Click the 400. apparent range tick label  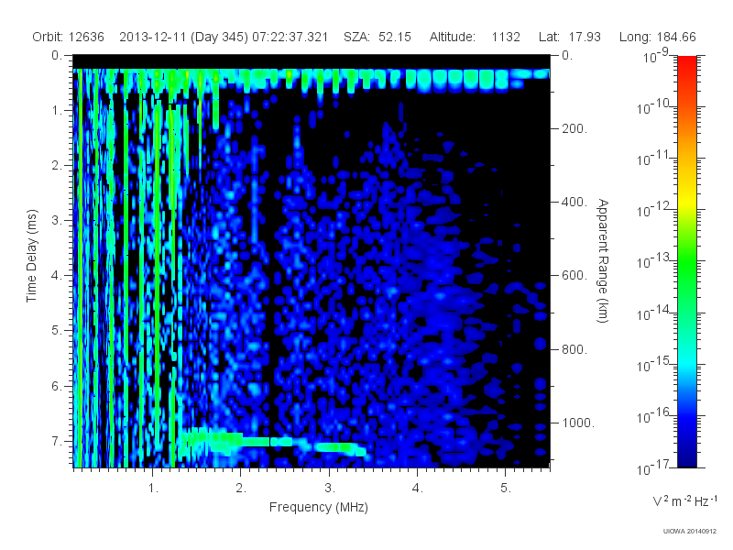coord(574,202)
